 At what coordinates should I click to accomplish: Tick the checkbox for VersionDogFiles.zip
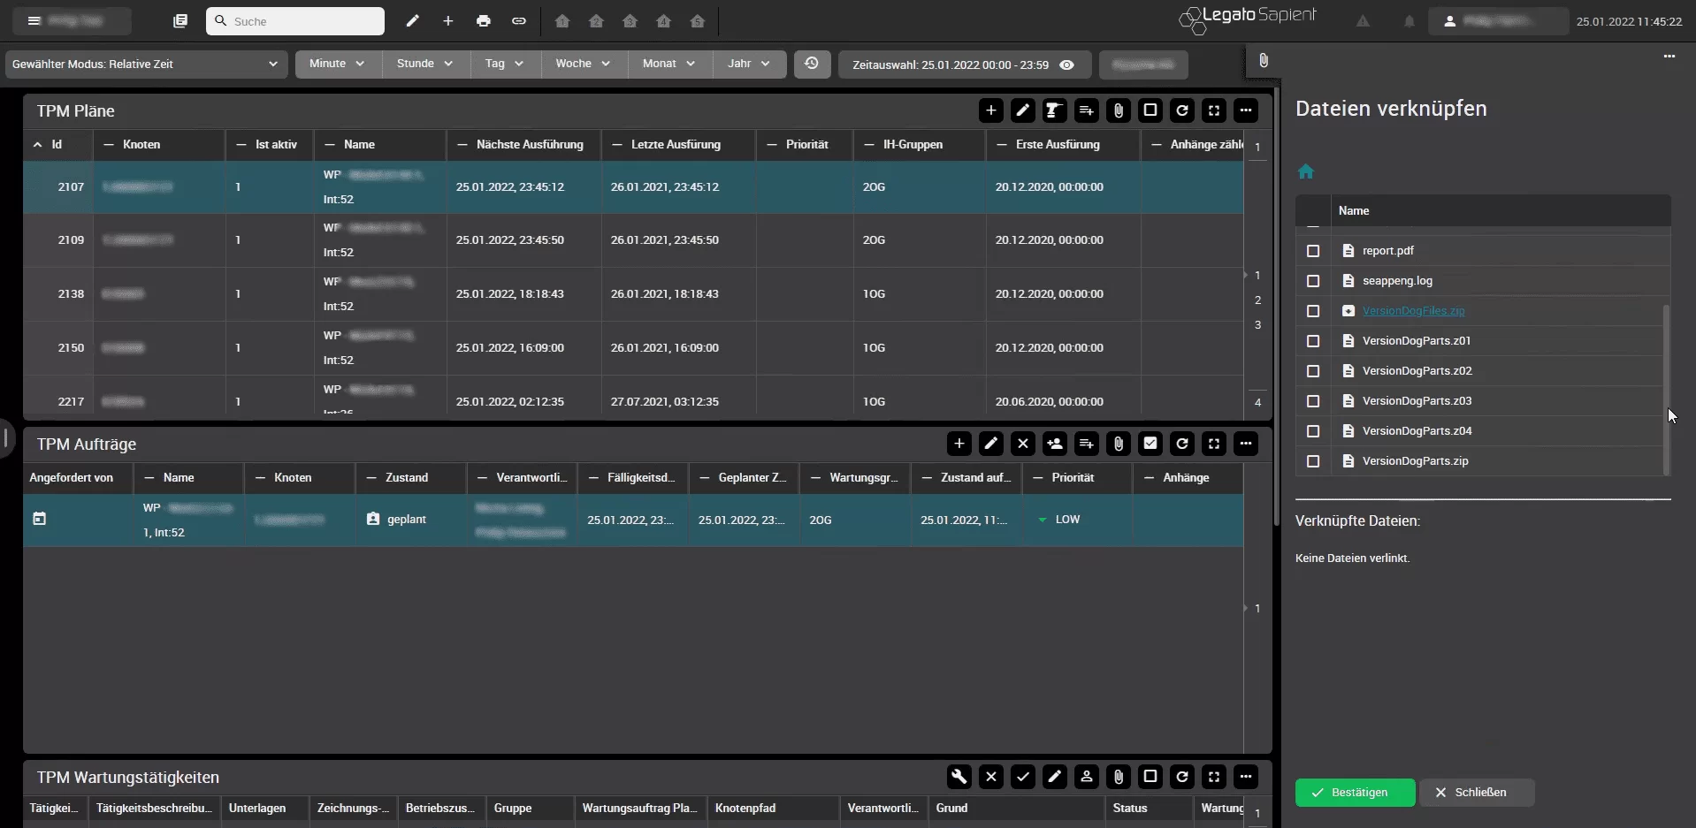1312,311
